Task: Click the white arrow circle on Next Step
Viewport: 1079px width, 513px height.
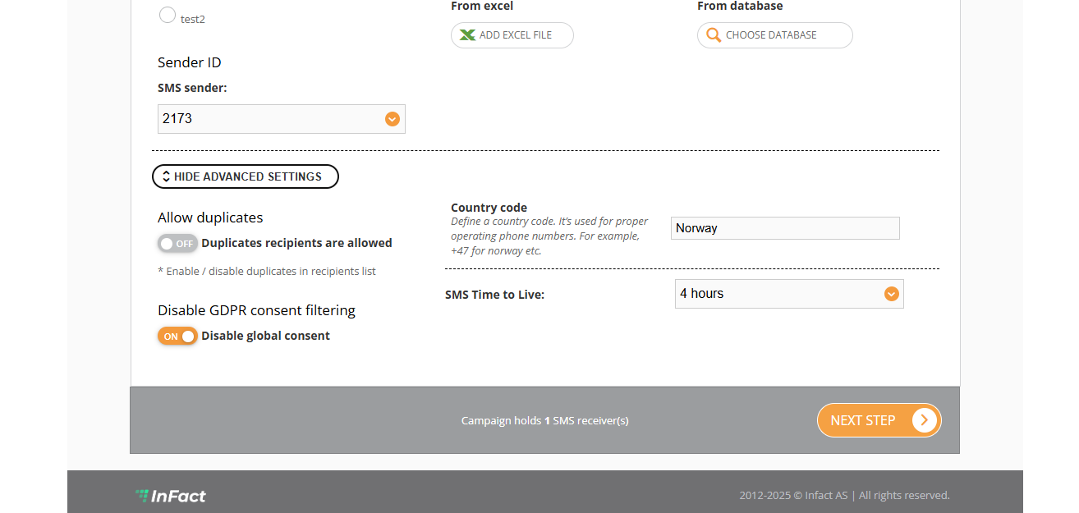Action: (x=924, y=420)
